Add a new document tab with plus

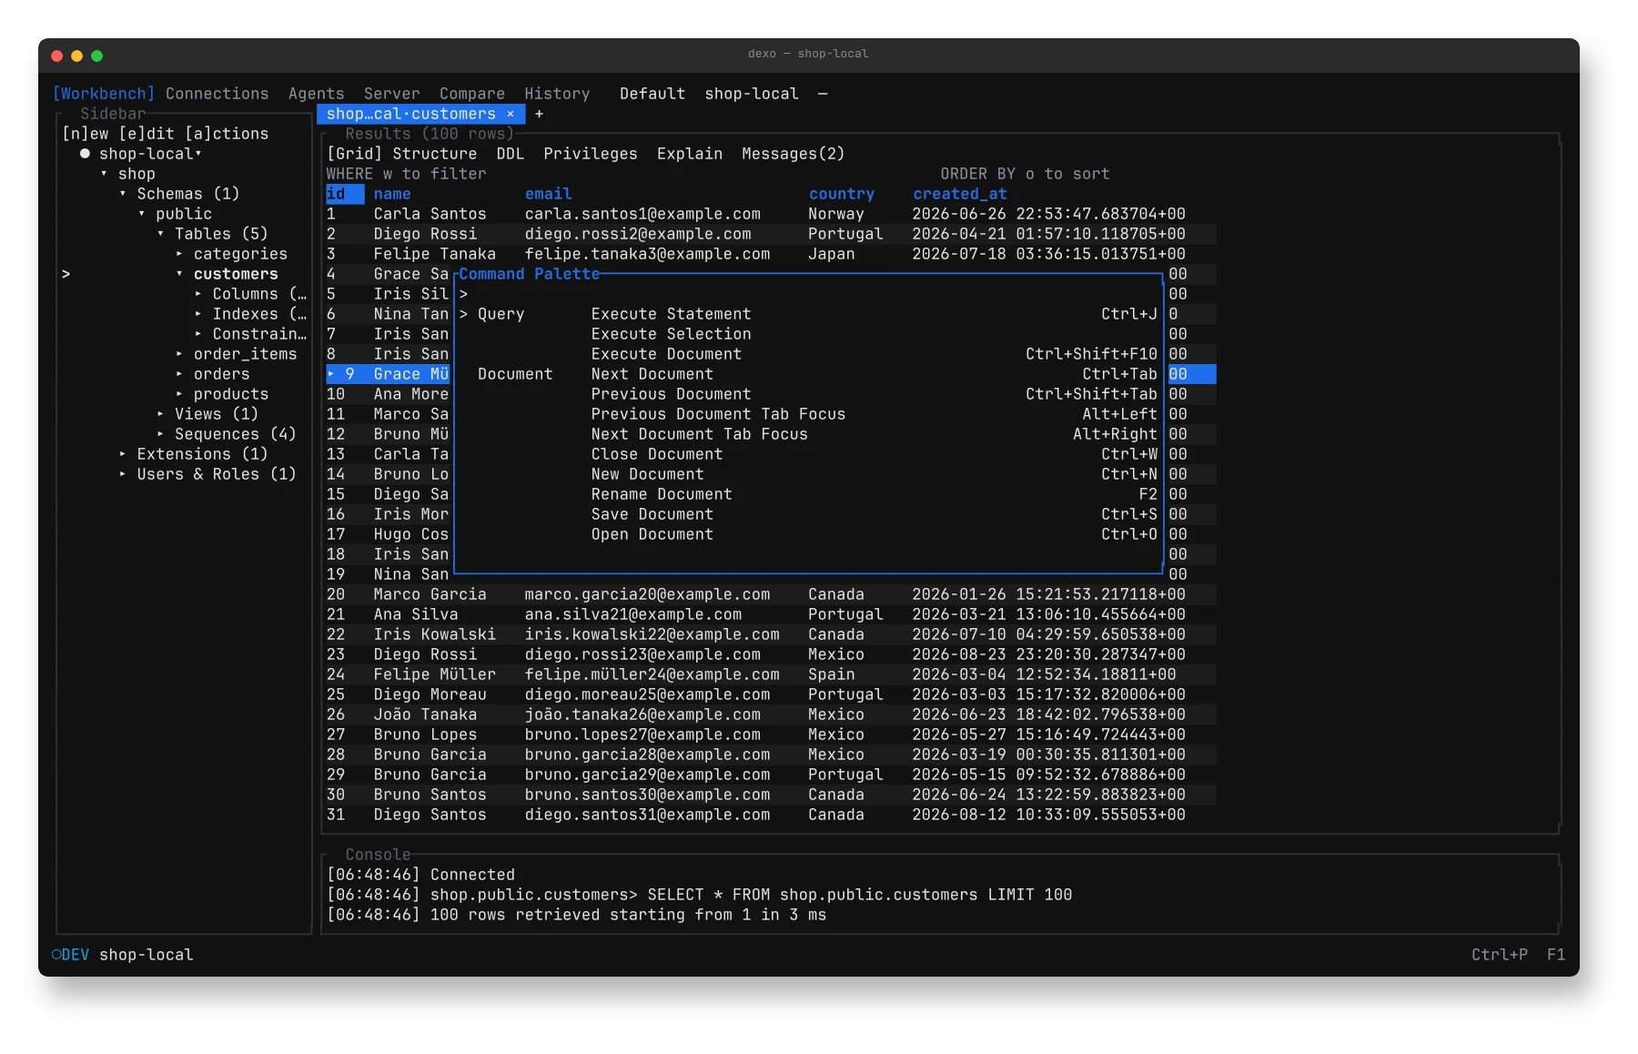539,114
